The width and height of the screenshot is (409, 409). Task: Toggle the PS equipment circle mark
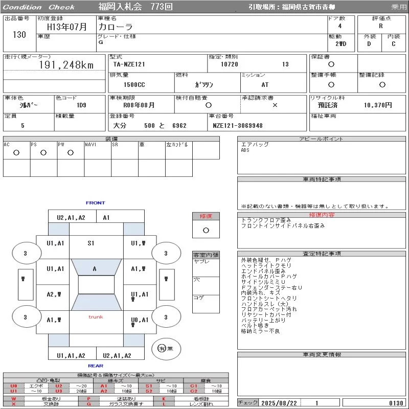(x=43, y=152)
